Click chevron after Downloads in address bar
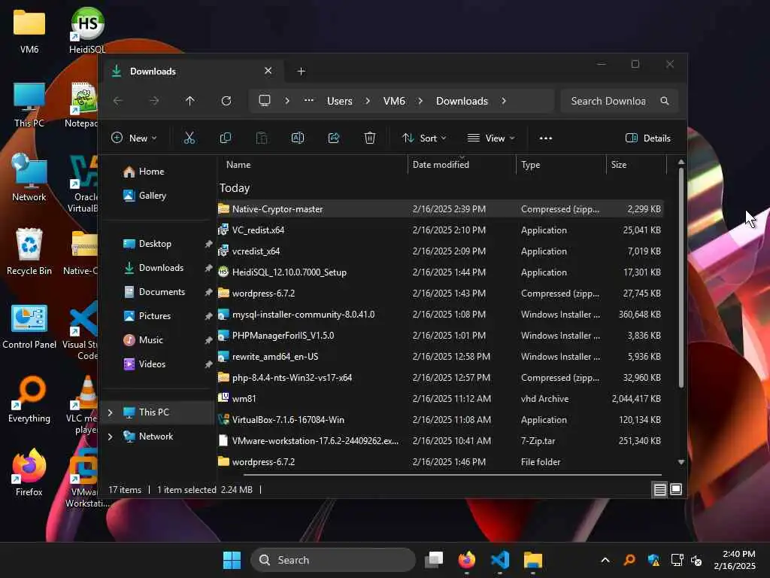 coord(504,101)
